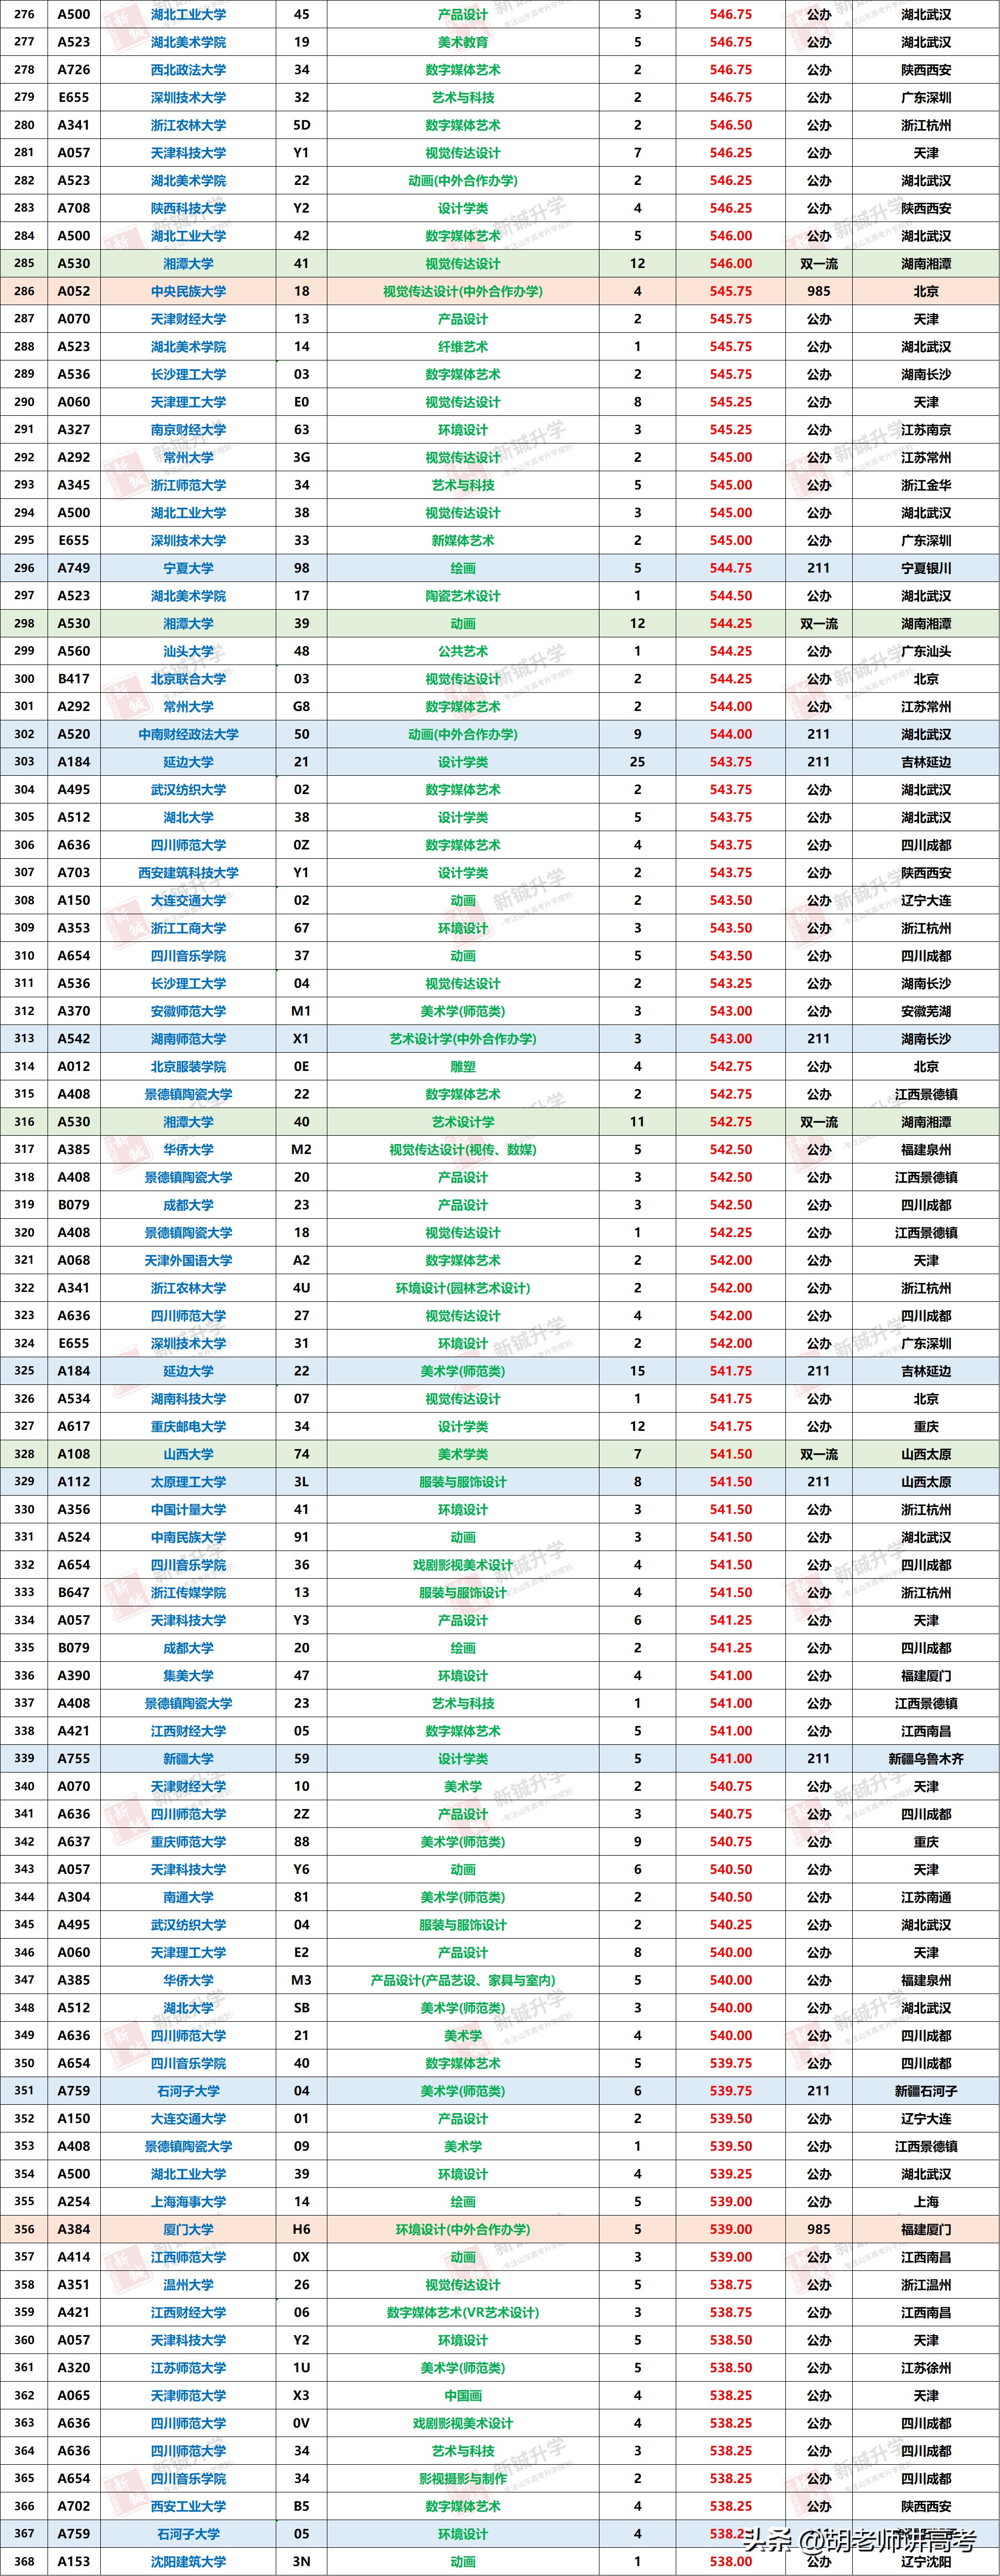Select row number 340
The image size is (1000, 2576).
(24, 1786)
